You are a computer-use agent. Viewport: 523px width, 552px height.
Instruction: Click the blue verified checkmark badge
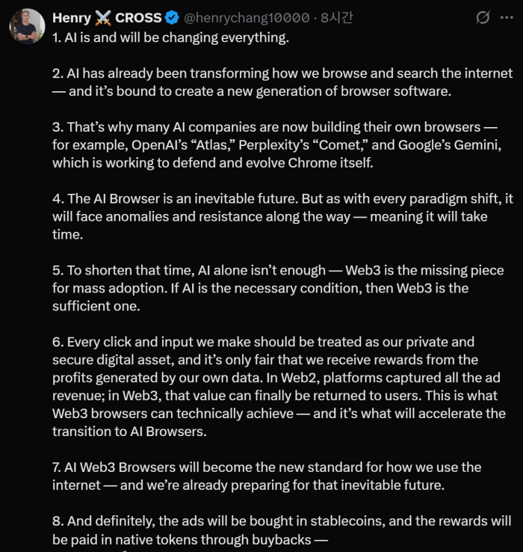pyautogui.click(x=173, y=17)
